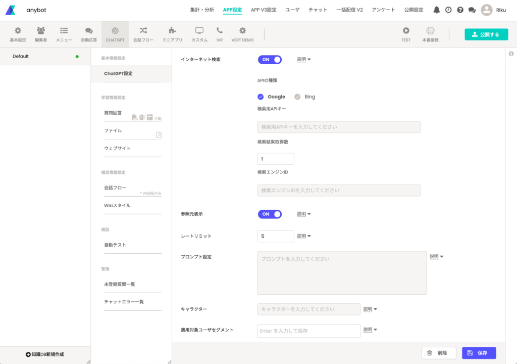Click the 保存 save button
The image size is (517, 364).
click(x=479, y=353)
